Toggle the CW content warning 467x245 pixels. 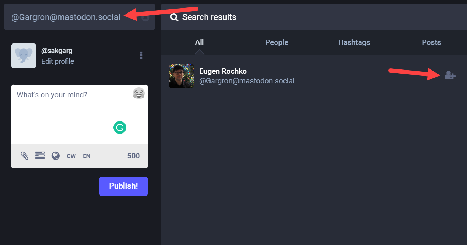click(71, 156)
